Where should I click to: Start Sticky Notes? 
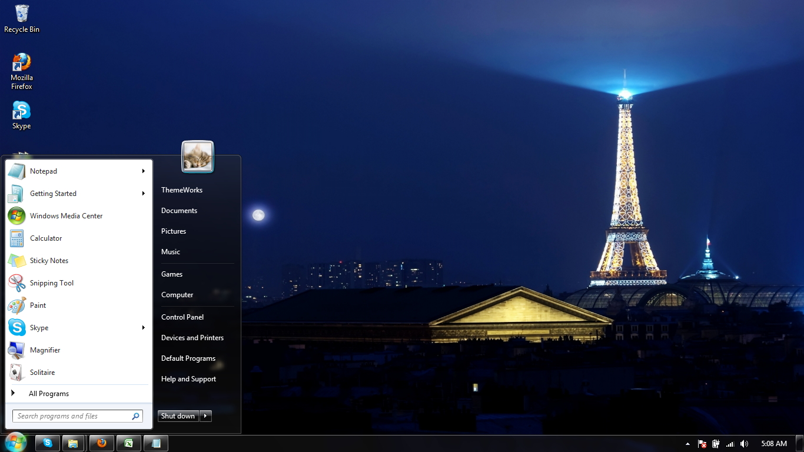[x=48, y=261]
